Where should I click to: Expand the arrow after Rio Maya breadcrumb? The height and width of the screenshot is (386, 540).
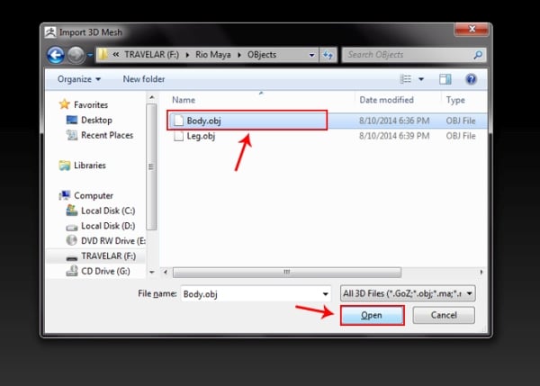tap(239, 55)
